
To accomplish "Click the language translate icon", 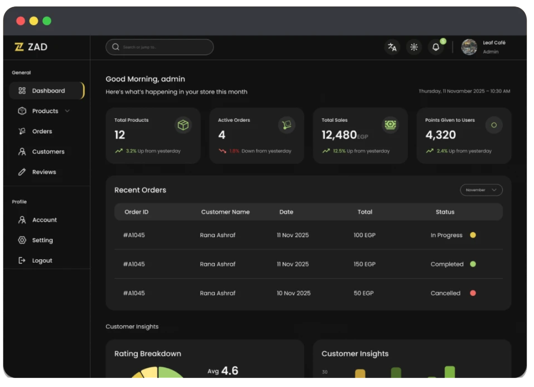I will [x=392, y=47].
